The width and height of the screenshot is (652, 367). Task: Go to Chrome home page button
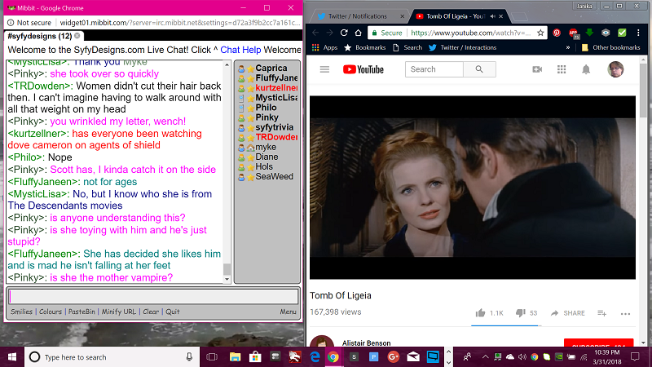coord(358,33)
